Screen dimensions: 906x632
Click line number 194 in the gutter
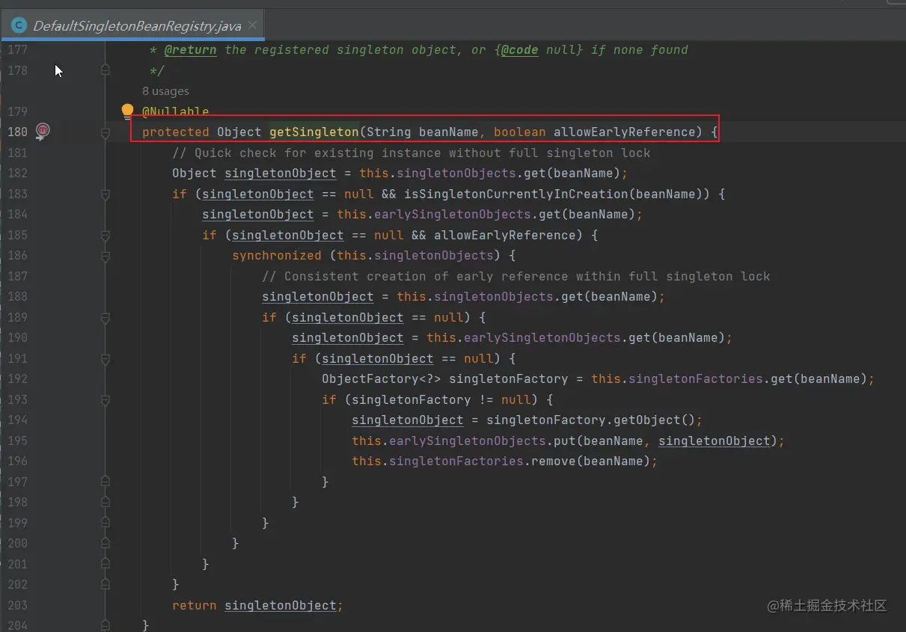coord(16,420)
